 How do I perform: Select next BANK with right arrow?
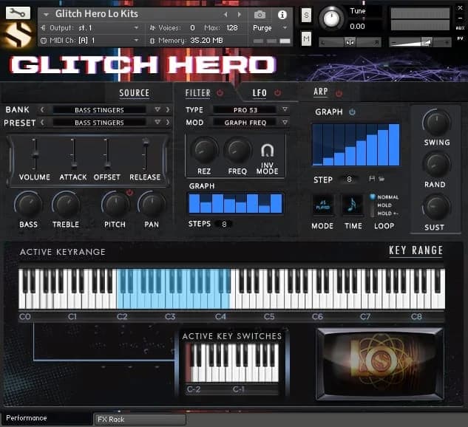click(168, 110)
